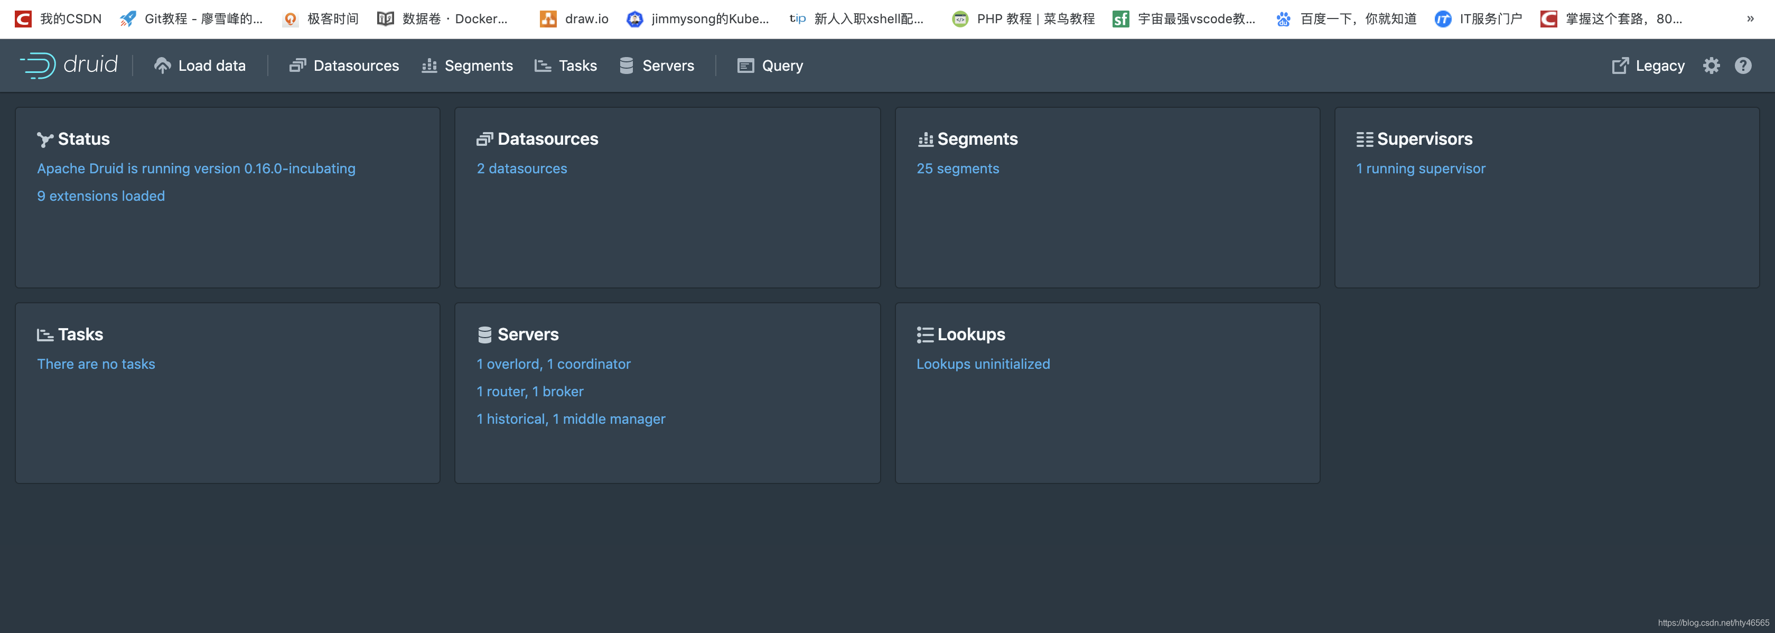Click the Druid logo in the header
The width and height of the screenshot is (1775, 633).
(x=68, y=66)
